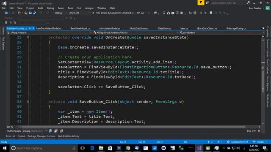Close the AddItemActivity.cs tab
The image size is (271, 152).
click(33, 28)
